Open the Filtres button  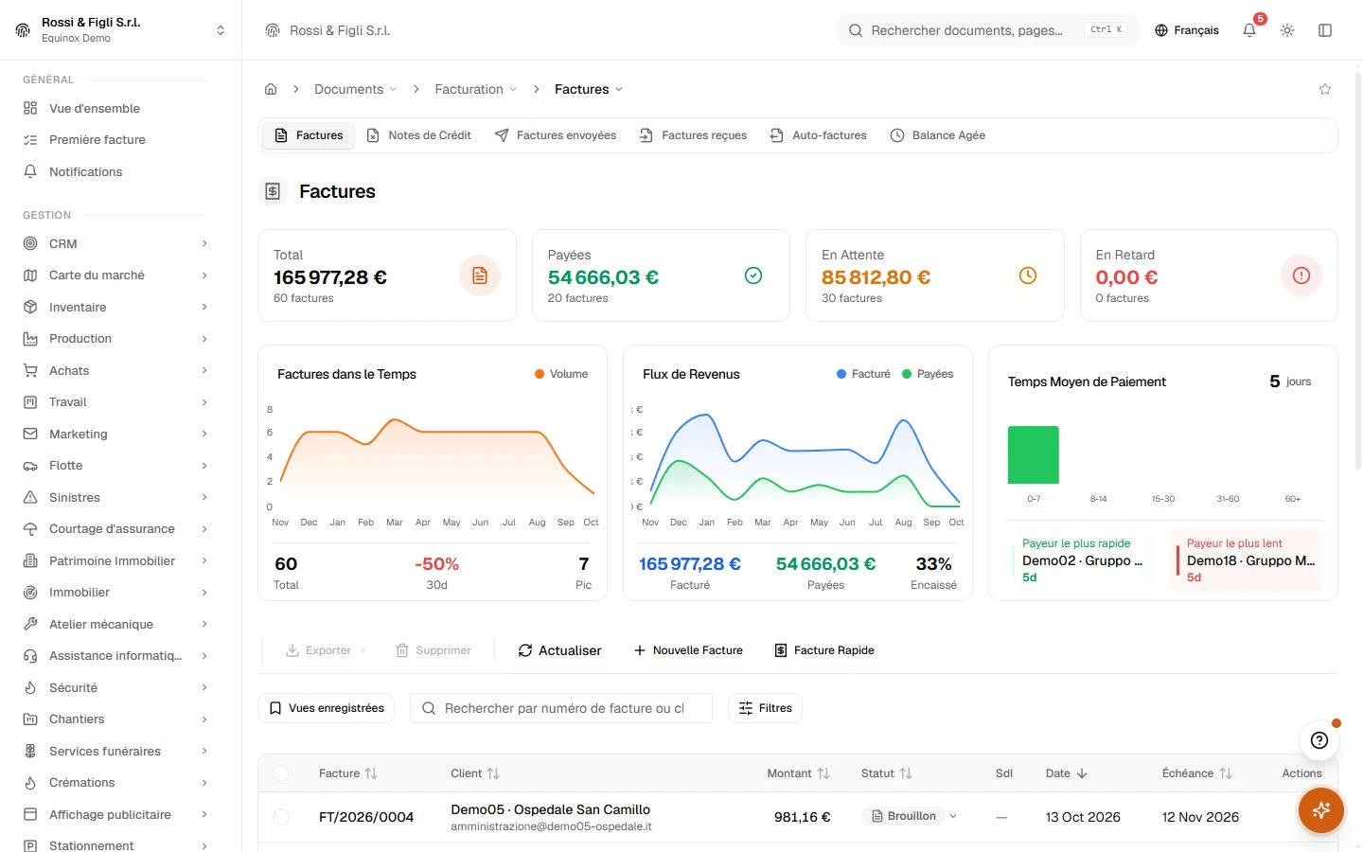765,708
